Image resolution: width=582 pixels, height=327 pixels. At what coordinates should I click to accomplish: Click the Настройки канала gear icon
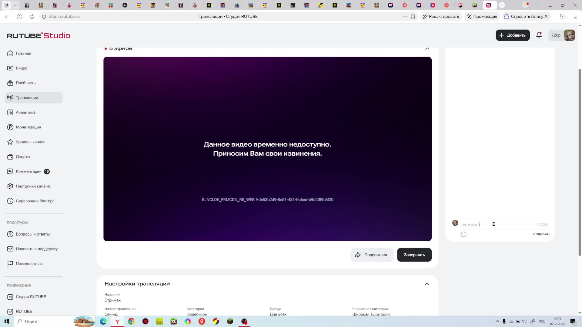pos(10,186)
